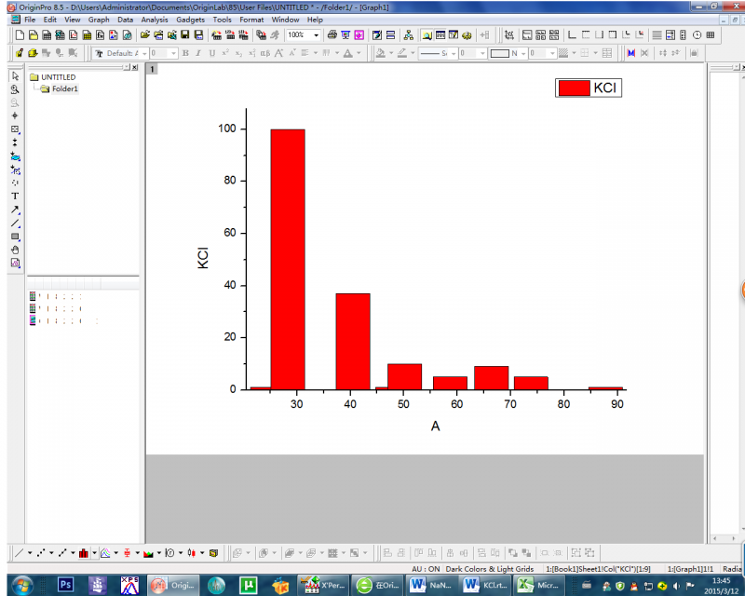Open a project with the Open icon
The width and height of the screenshot is (745, 596).
tap(145, 35)
